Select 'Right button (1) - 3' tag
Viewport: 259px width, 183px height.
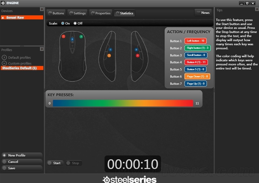197,48
